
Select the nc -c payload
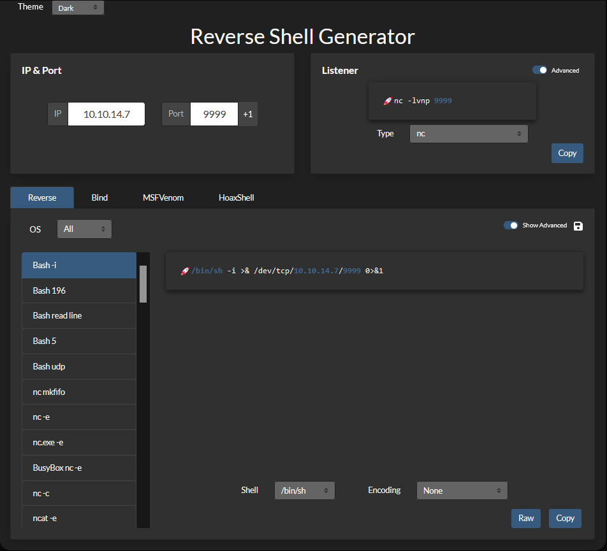click(x=79, y=494)
